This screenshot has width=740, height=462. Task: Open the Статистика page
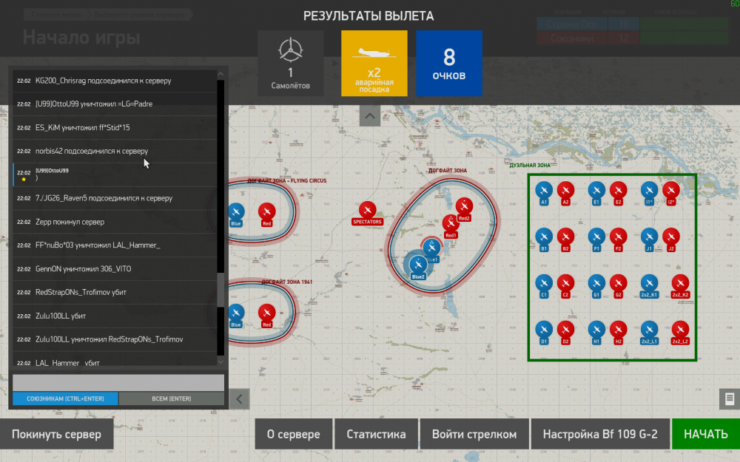(376, 434)
